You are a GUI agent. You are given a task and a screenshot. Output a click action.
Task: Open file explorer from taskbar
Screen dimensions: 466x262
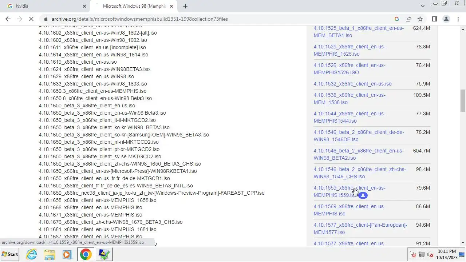click(x=50, y=254)
